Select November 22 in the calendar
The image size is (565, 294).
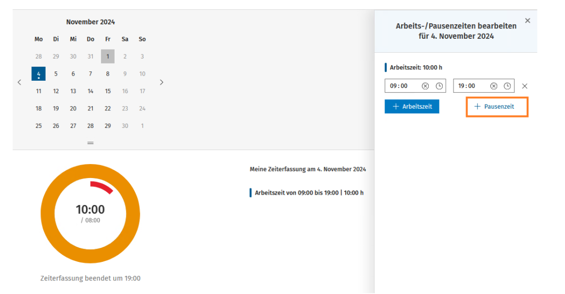click(108, 108)
